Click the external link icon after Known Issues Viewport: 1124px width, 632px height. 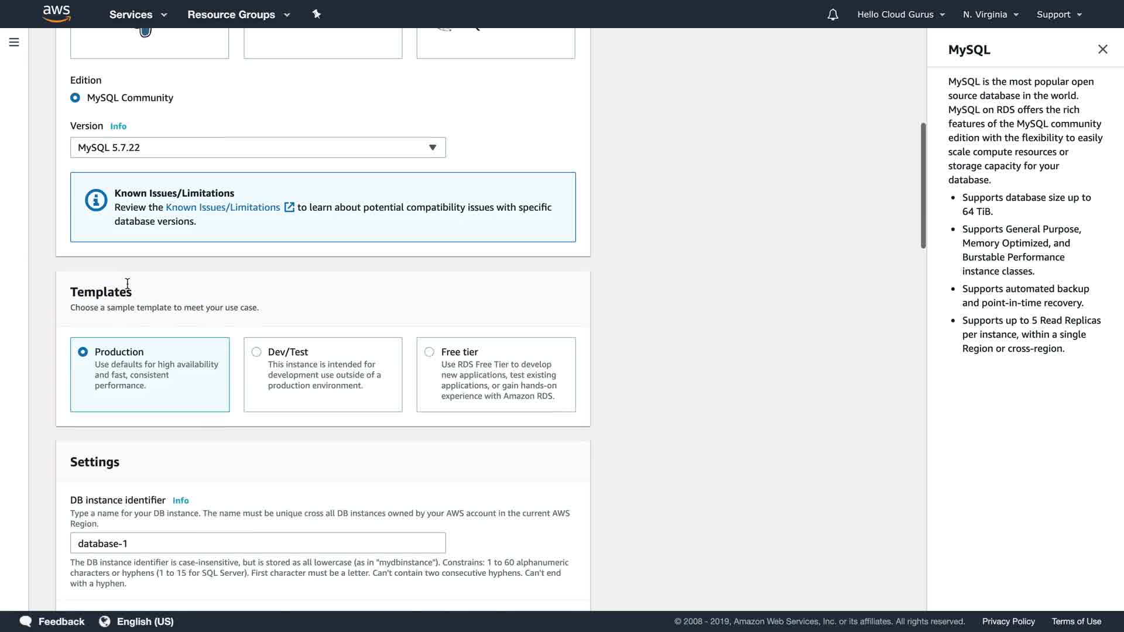(289, 207)
